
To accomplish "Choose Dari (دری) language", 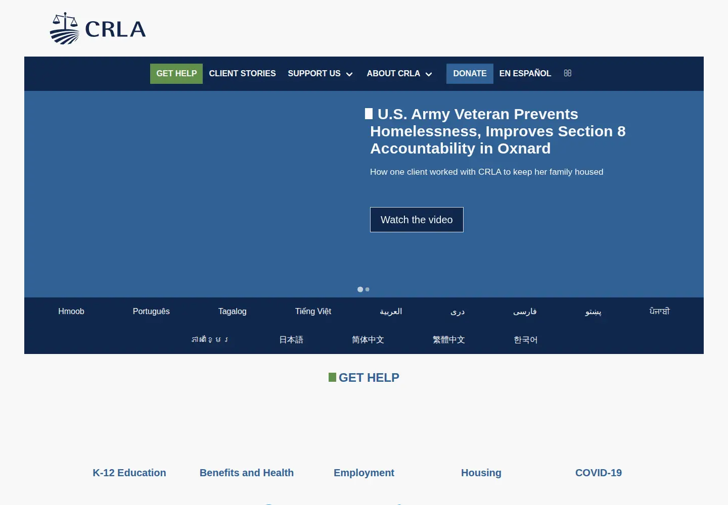I will [x=458, y=312].
